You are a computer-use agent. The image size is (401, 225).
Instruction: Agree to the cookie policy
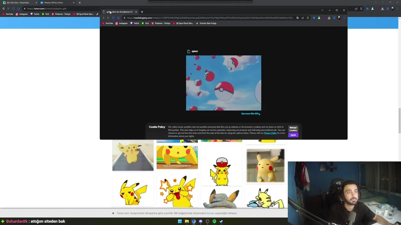293,135
